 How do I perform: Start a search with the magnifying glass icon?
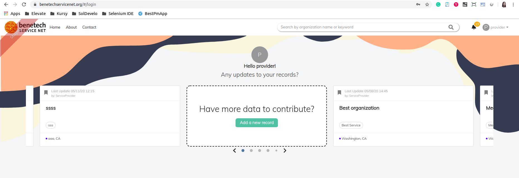451,27
